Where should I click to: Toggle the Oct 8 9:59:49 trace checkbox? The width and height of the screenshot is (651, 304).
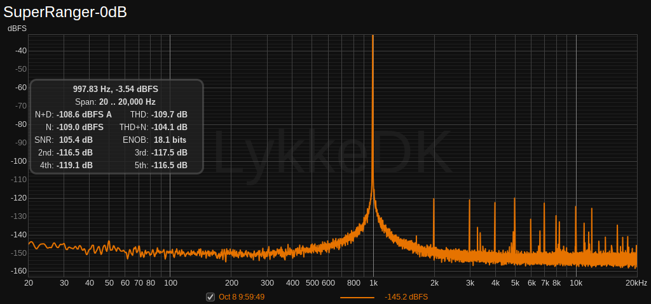tap(210, 297)
